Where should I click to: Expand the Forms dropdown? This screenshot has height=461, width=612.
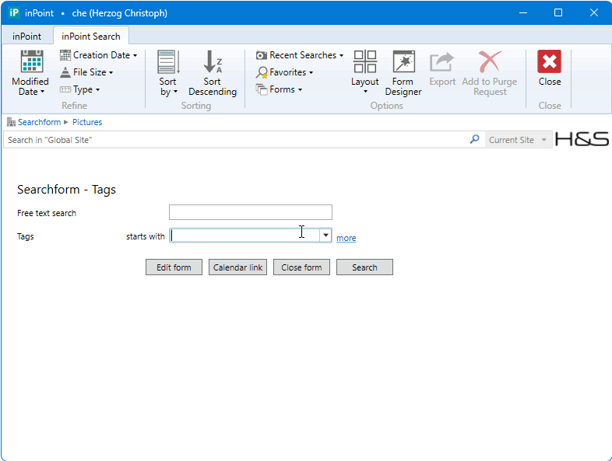coord(279,89)
